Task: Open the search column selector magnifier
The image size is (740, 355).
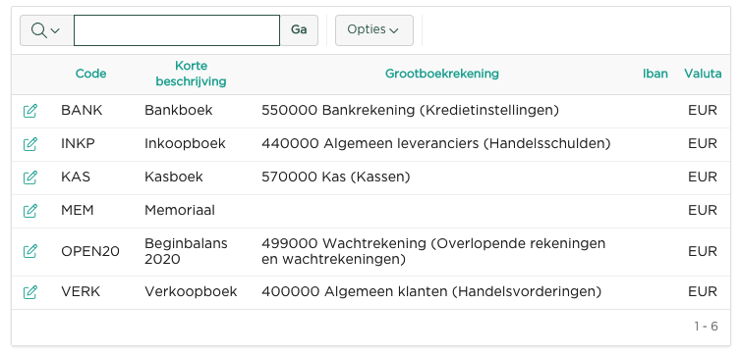Action: pos(47,30)
